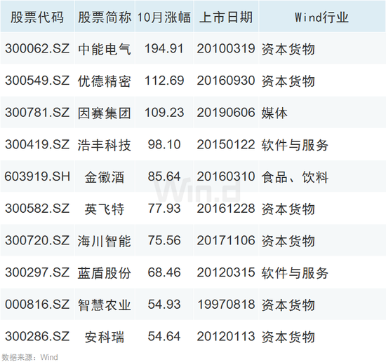Screen dimensions: 386x362
Task: Click listing date 20150122
Action: tap(226, 144)
